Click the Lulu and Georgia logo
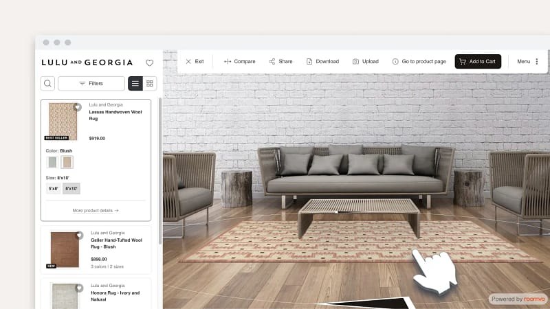 pos(87,62)
